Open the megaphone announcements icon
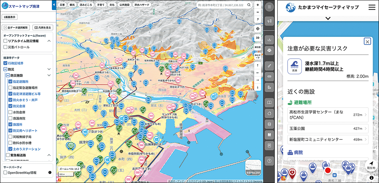 269,21
